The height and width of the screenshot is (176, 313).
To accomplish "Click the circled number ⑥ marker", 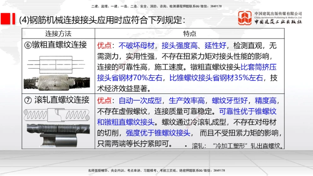I will point(28,45).
